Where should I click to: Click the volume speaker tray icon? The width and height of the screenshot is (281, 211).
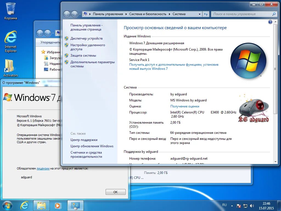(x=252, y=206)
